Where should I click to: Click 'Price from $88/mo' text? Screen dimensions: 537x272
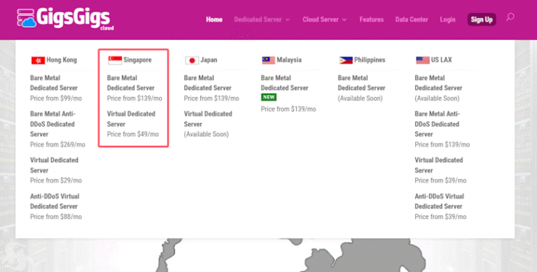coord(56,217)
